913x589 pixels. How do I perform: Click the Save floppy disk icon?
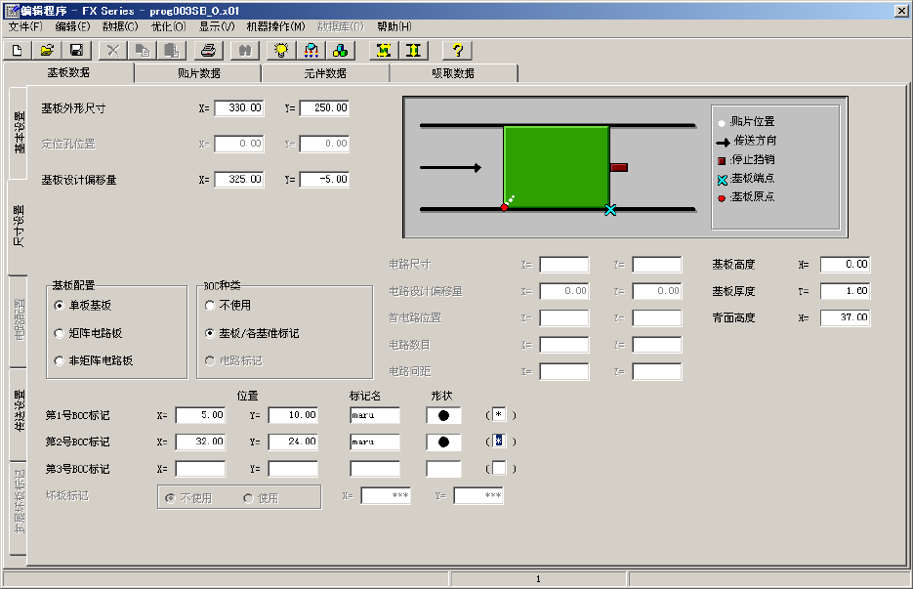coord(75,50)
